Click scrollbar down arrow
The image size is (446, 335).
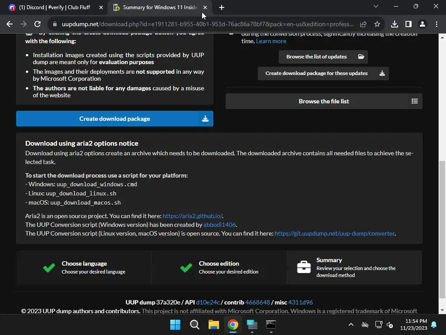coord(443,310)
